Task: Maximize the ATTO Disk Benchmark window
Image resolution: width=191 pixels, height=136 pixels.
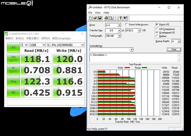Action: (x=169, y=7)
